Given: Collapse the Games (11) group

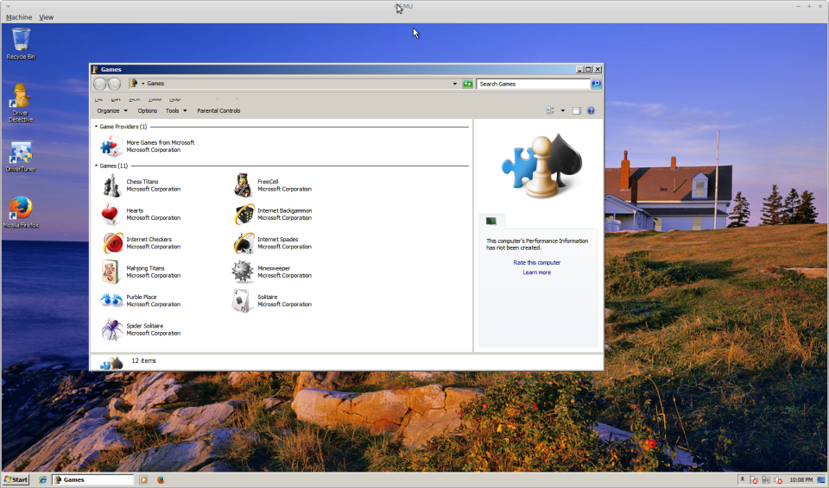Looking at the screenshot, I should (x=96, y=166).
